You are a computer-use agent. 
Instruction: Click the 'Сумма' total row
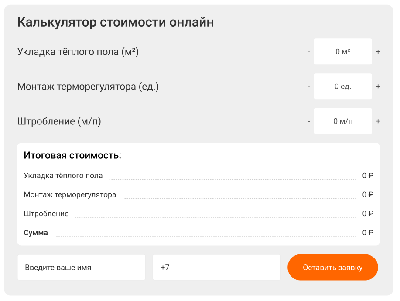(36, 233)
